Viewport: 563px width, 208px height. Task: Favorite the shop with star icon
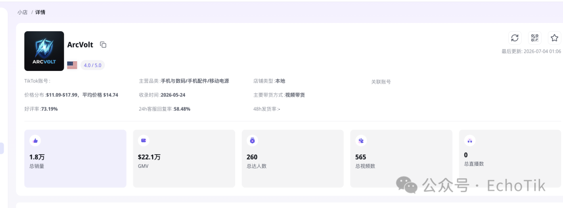pyautogui.click(x=554, y=38)
